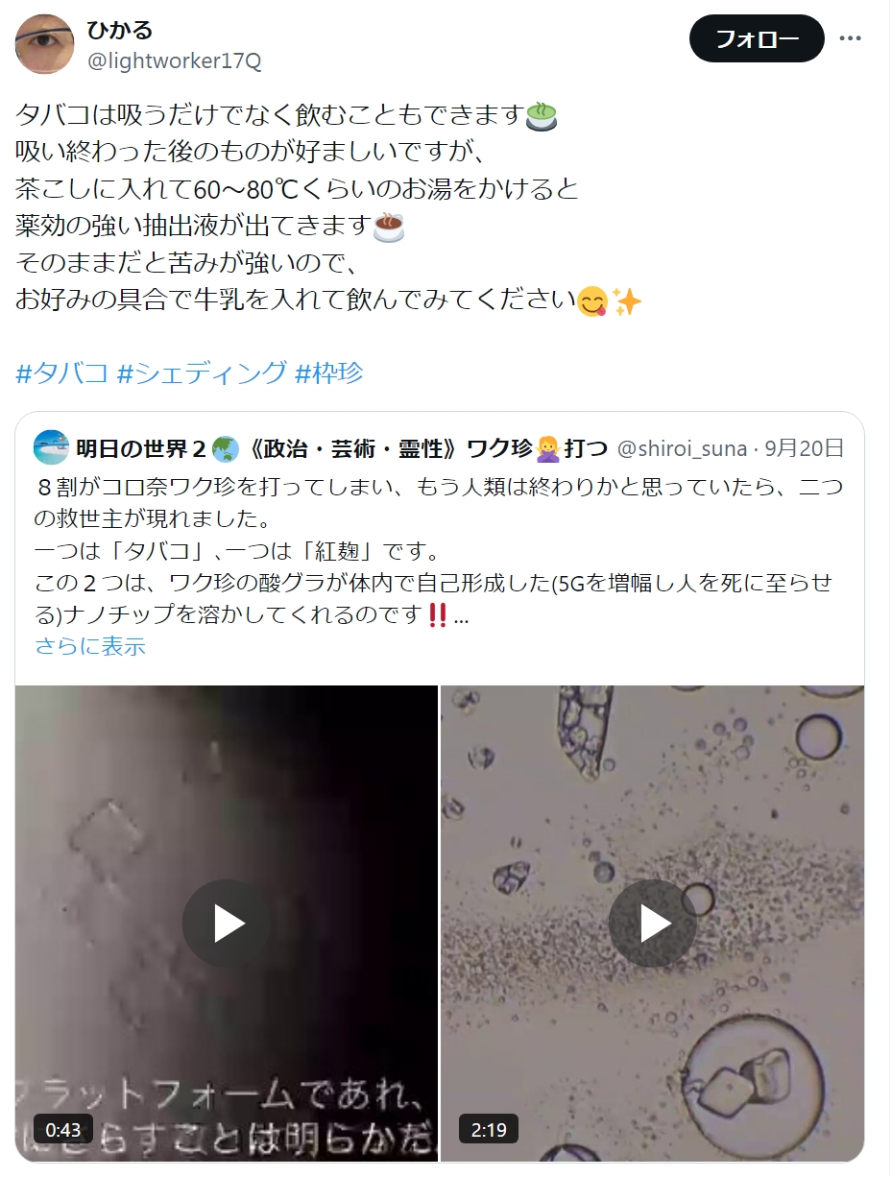
Task: Play the left 0:43 video
Action: 228,924
